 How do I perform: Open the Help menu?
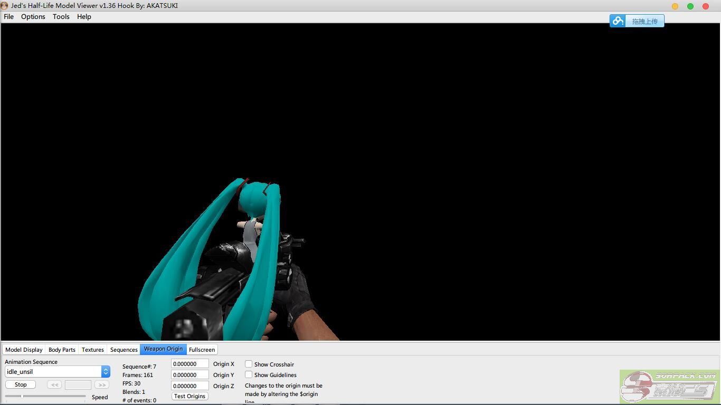[84, 17]
